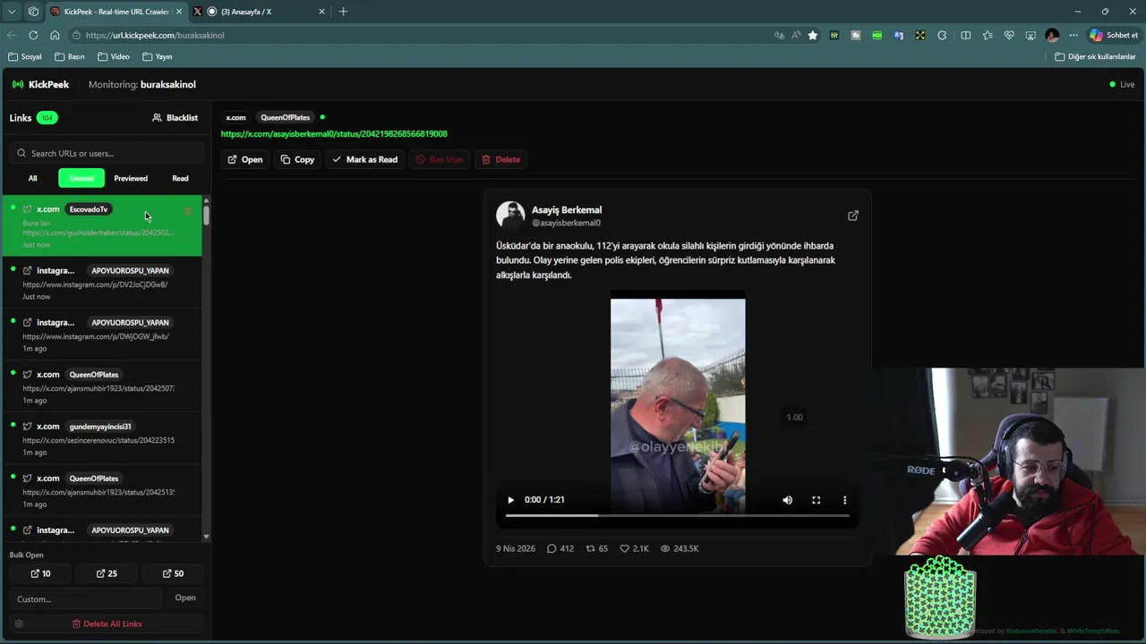Reload the page
The image size is (1146, 644).
click(x=33, y=35)
